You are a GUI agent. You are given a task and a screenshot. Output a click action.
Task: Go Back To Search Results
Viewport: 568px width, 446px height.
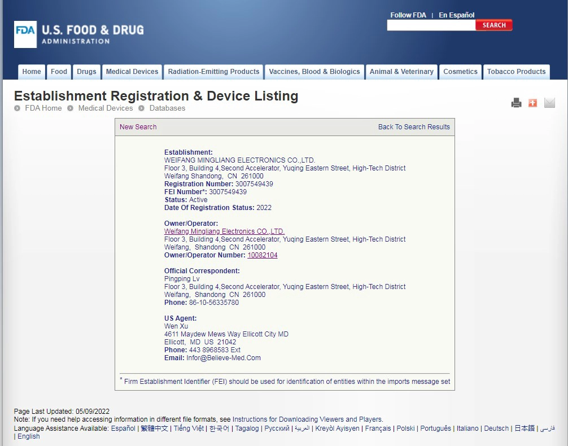(414, 127)
